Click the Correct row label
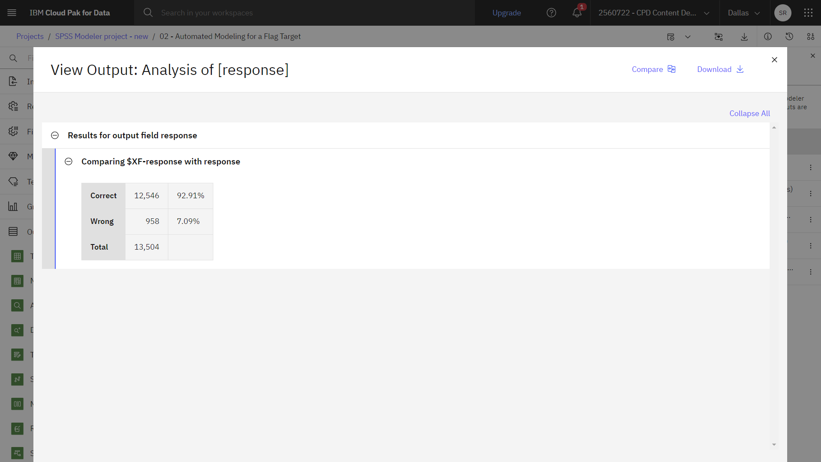The image size is (821, 462). click(x=103, y=196)
